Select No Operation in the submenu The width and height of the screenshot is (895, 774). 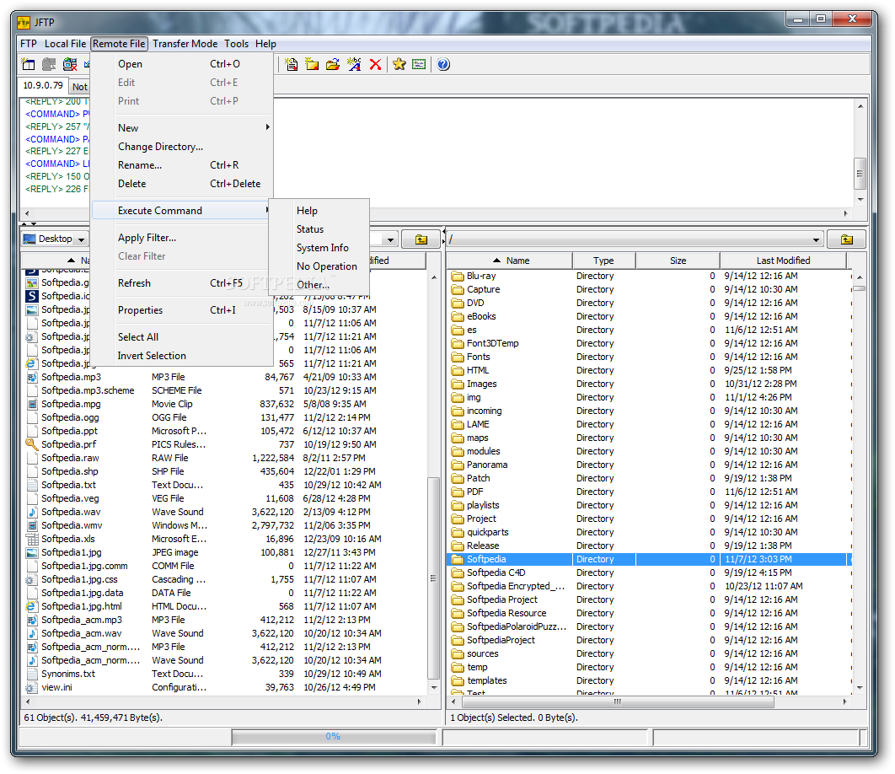tap(319, 266)
